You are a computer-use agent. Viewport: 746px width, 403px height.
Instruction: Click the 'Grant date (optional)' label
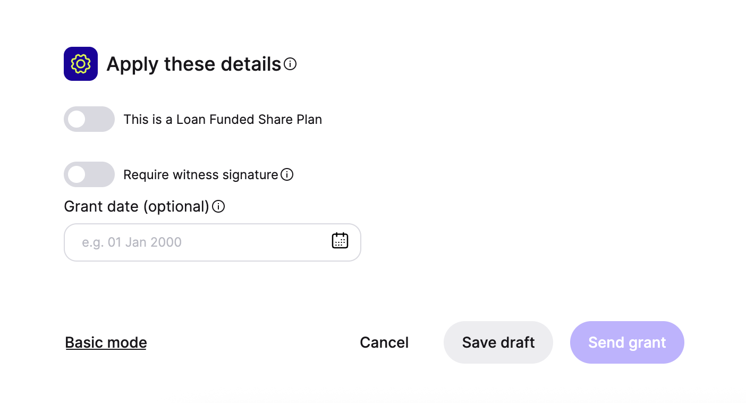pos(137,206)
